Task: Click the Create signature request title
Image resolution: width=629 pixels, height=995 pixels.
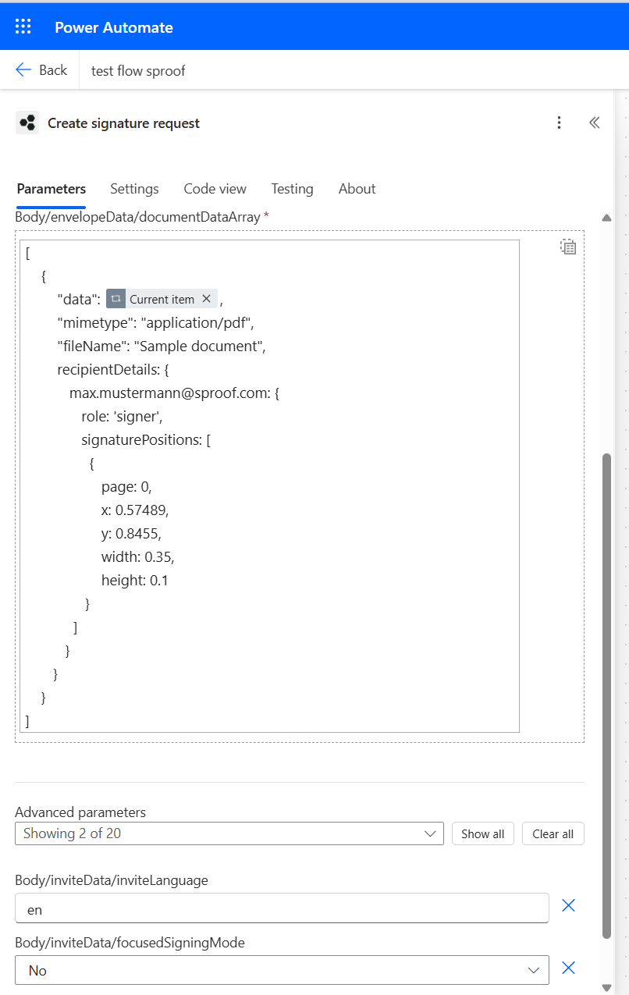Action: (123, 123)
